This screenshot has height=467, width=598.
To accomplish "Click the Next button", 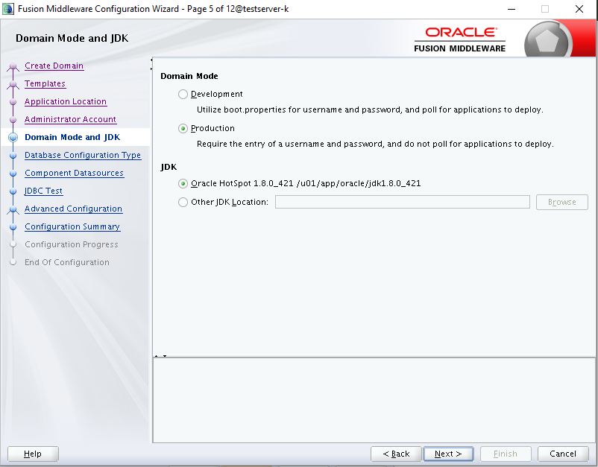I will pyautogui.click(x=448, y=454).
